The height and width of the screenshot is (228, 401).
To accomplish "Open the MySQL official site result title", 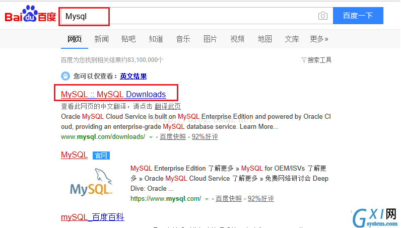I will (74, 155).
